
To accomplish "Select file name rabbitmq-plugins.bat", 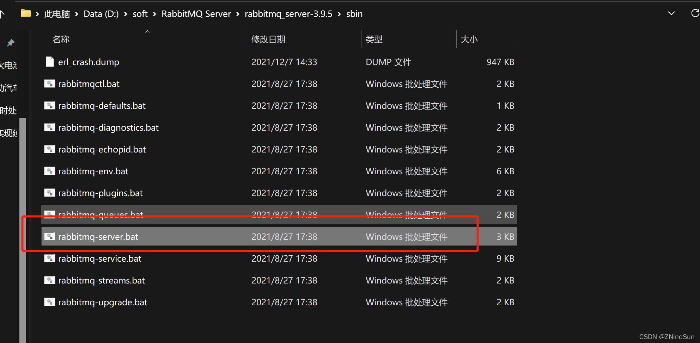I will pyautogui.click(x=101, y=193).
